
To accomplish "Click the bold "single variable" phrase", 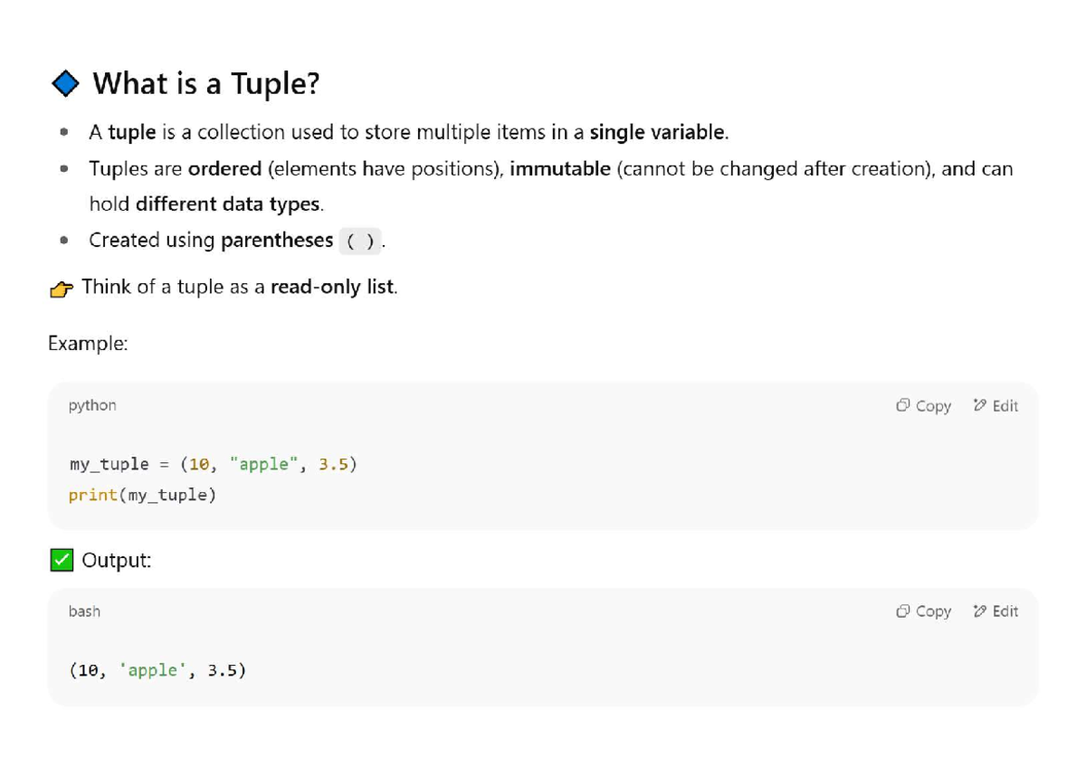I will pyautogui.click(x=657, y=133).
